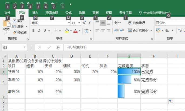
Task: Apply red font color A
Action: pos(76,31)
